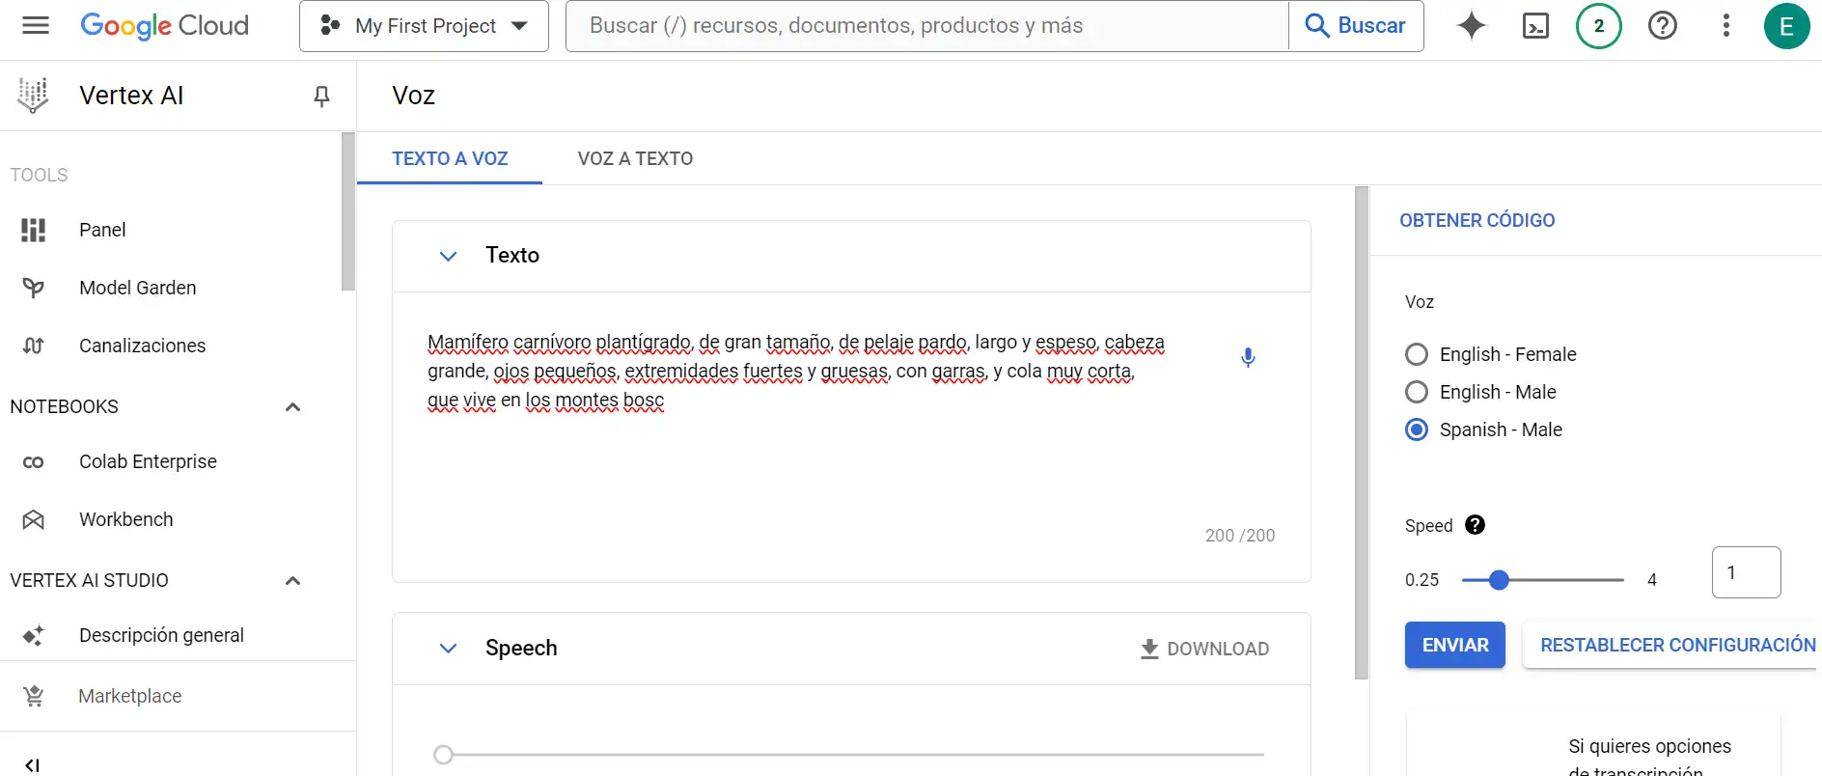The height and width of the screenshot is (776, 1822).
Task: Click the Enviar button
Action: pos(1454,645)
